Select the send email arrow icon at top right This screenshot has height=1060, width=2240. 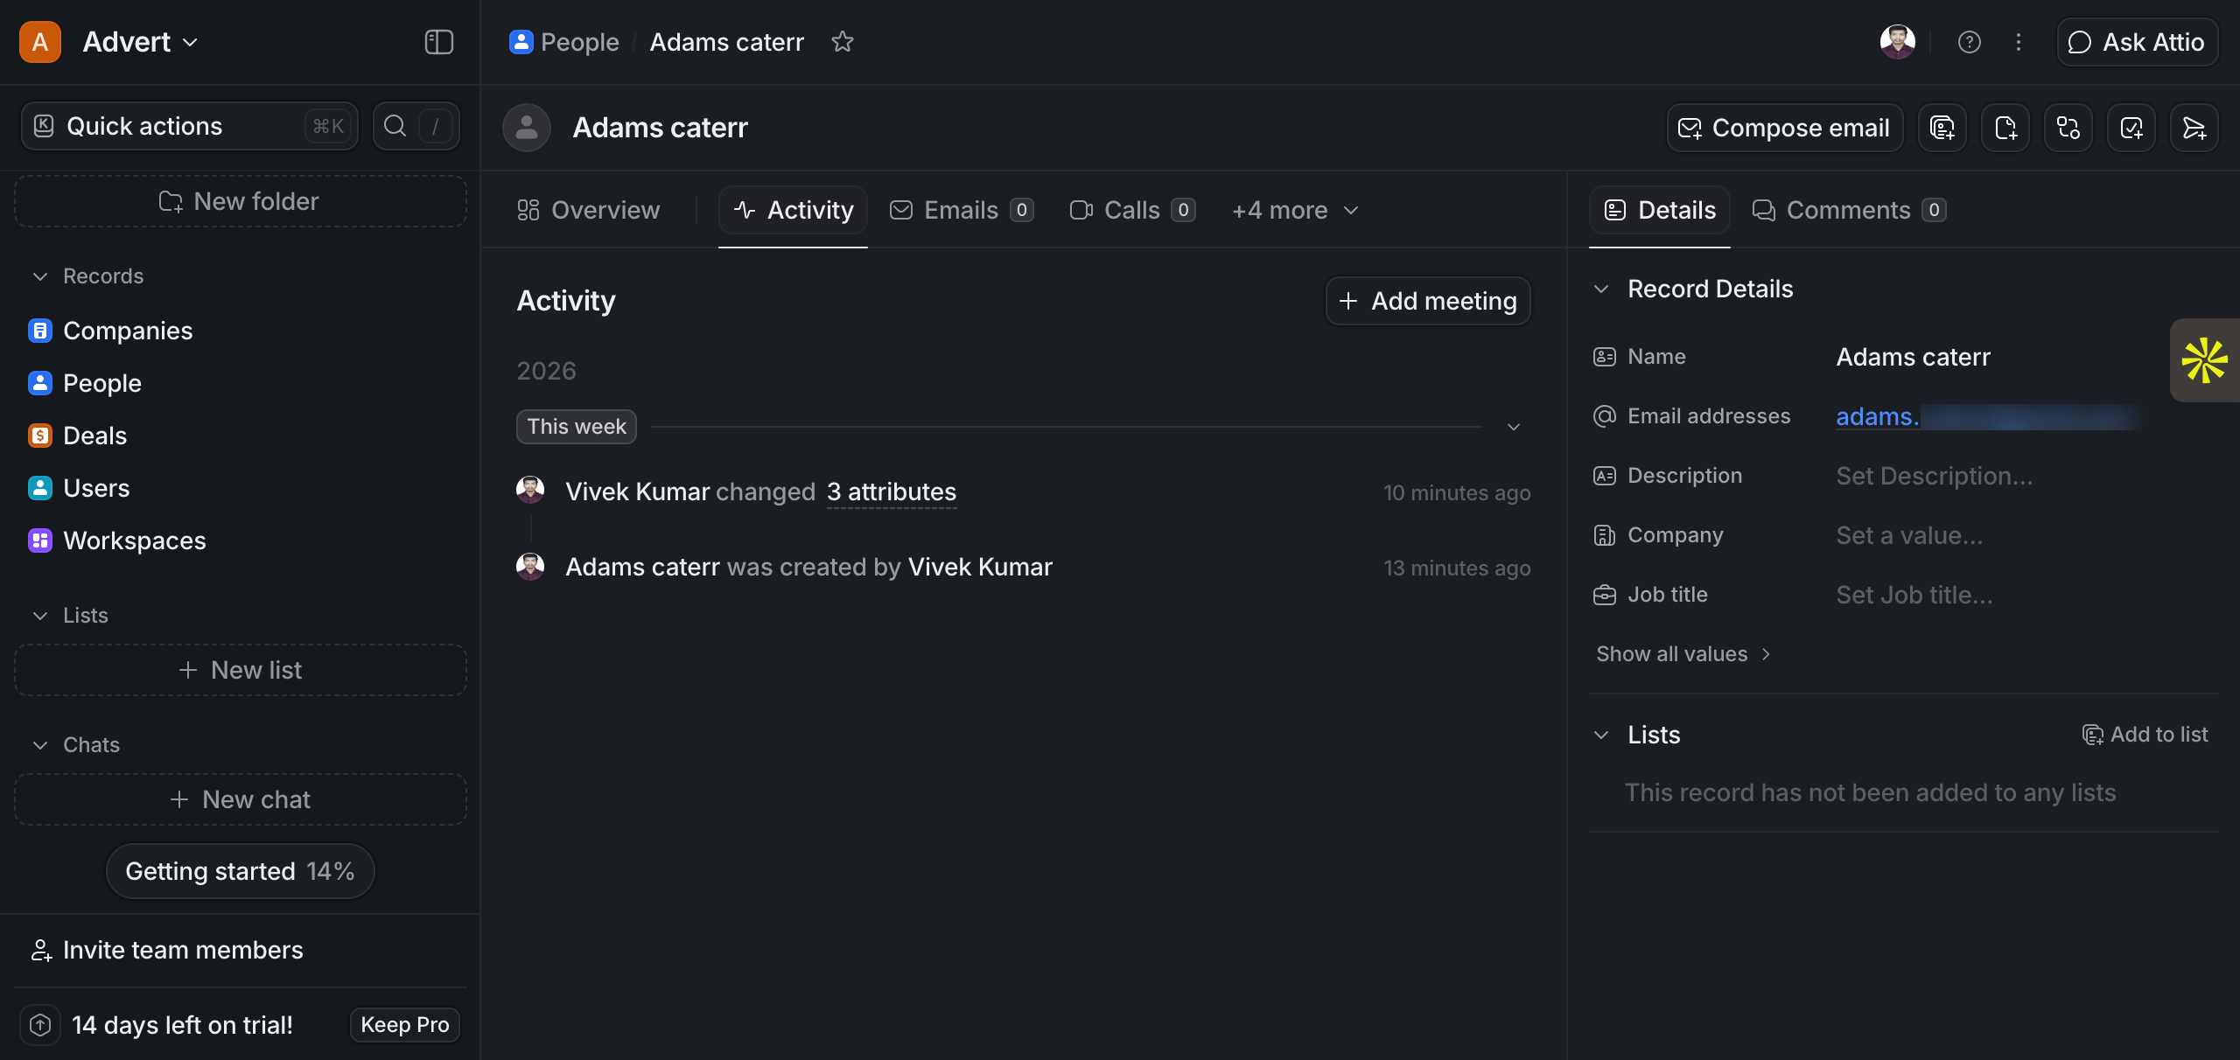2194,127
